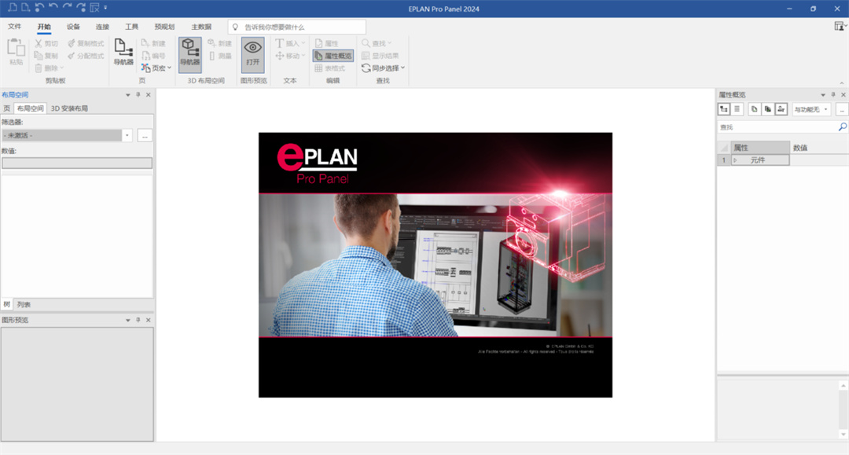Click the stacked-pages icon in 属性概览 toolbar
849x455 pixels.
pos(768,109)
